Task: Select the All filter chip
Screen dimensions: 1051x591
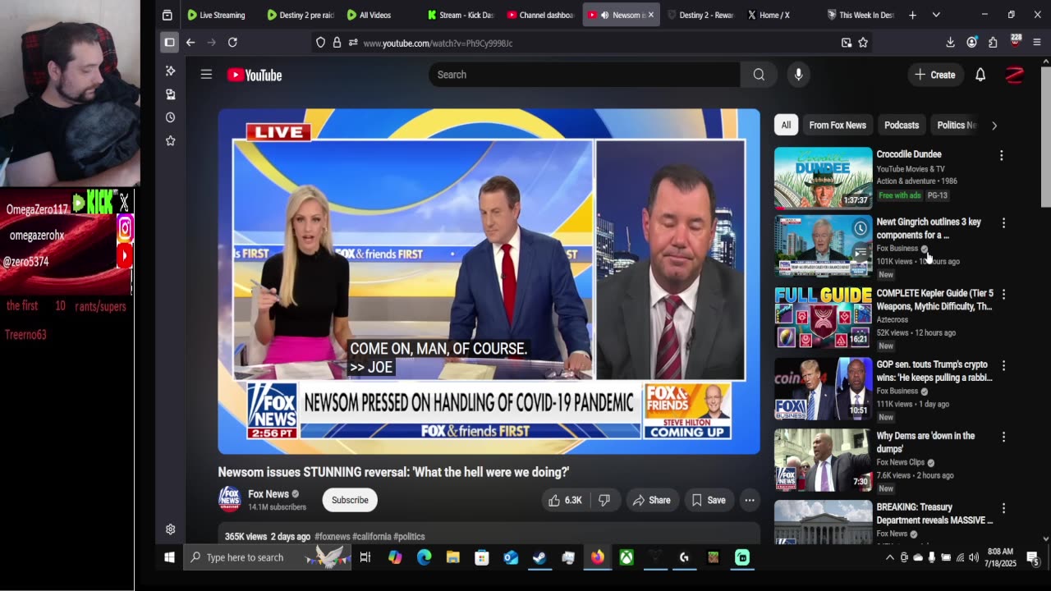Action: click(786, 125)
